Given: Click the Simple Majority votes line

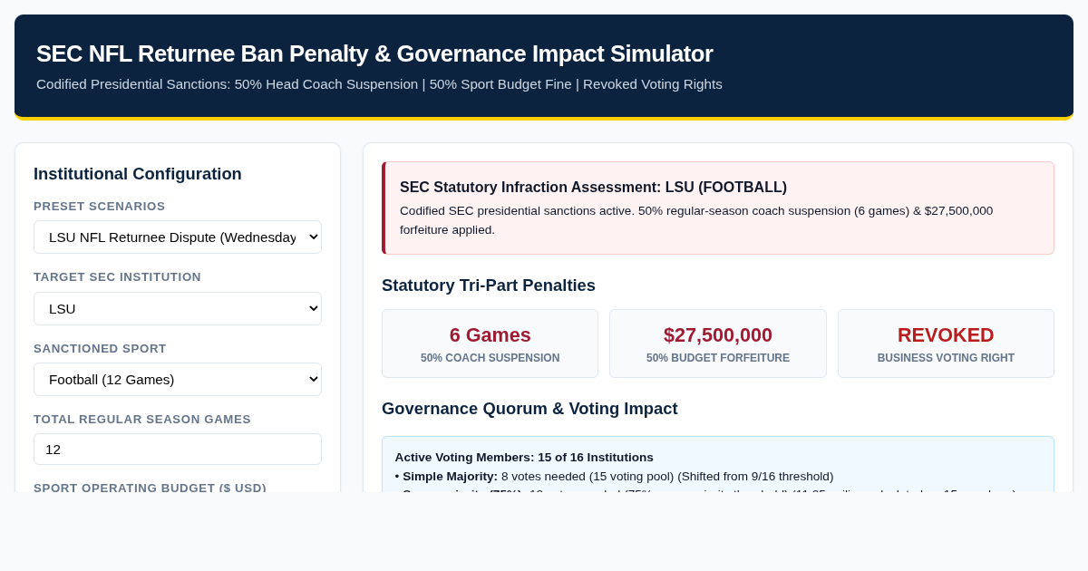Looking at the screenshot, I should point(614,476).
